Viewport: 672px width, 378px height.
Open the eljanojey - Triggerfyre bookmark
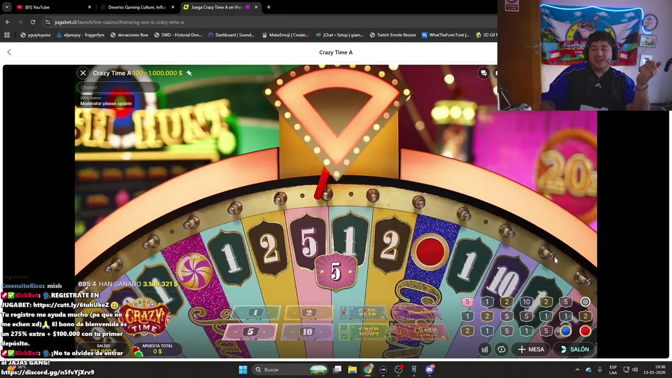[80, 35]
